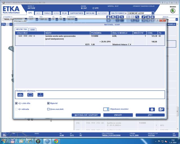Click the ACC tab button
Image resolution: width=180 pixels, height=144 pixels.
[x=38, y=13]
